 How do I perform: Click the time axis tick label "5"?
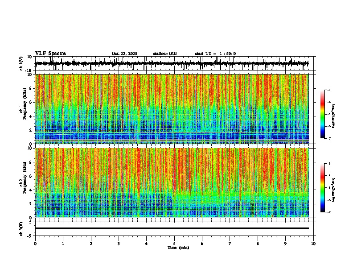[174, 244]
